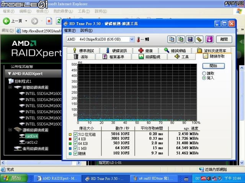Refresh the page in Internet Explorer

click(x=59, y=21)
